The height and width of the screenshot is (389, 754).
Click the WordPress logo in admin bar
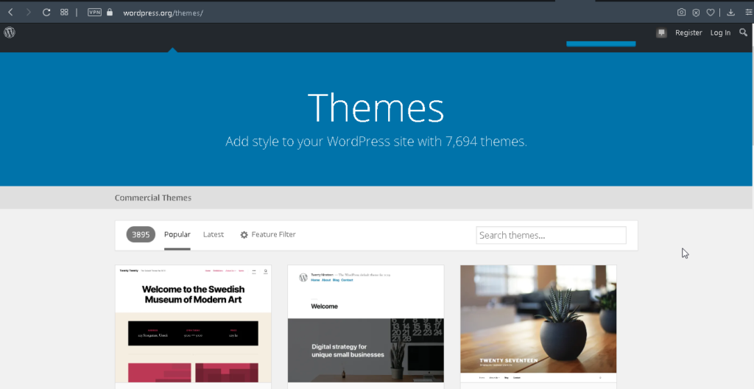[10, 32]
